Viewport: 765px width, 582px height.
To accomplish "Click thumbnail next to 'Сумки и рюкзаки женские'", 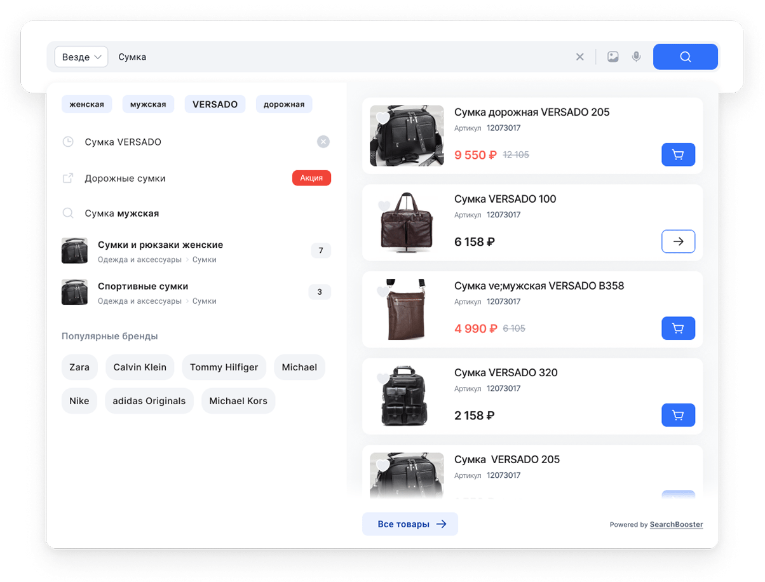I will click(x=74, y=251).
